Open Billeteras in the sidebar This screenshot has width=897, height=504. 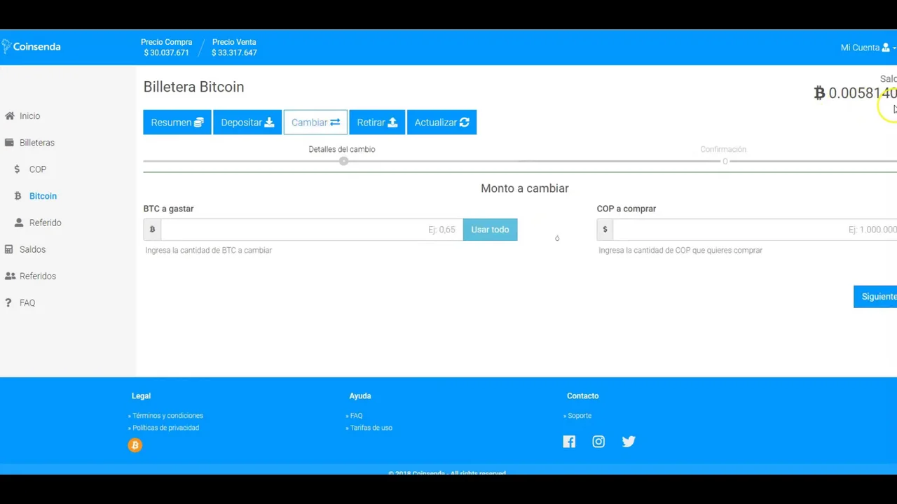point(37,143)
